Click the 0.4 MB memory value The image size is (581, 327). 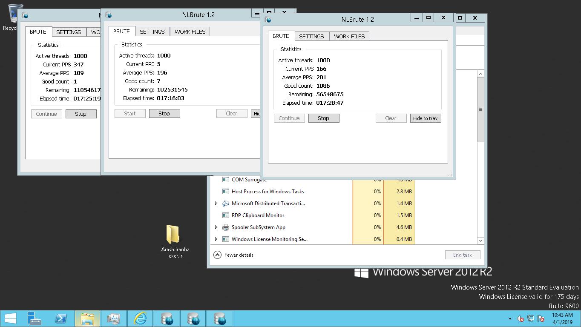404,239
